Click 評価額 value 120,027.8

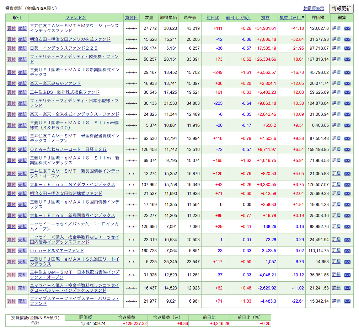pos(319,28)
